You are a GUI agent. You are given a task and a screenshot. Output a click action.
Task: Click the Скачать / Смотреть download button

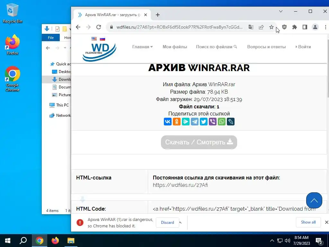[x=199, y=142]
